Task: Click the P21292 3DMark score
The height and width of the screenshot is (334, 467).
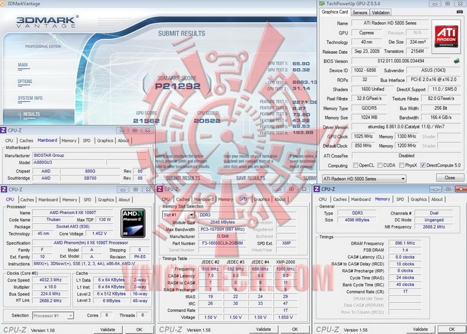Action: tap(178, 86)
